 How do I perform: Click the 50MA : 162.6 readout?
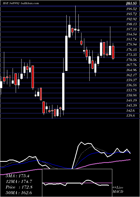click(19, 193)
